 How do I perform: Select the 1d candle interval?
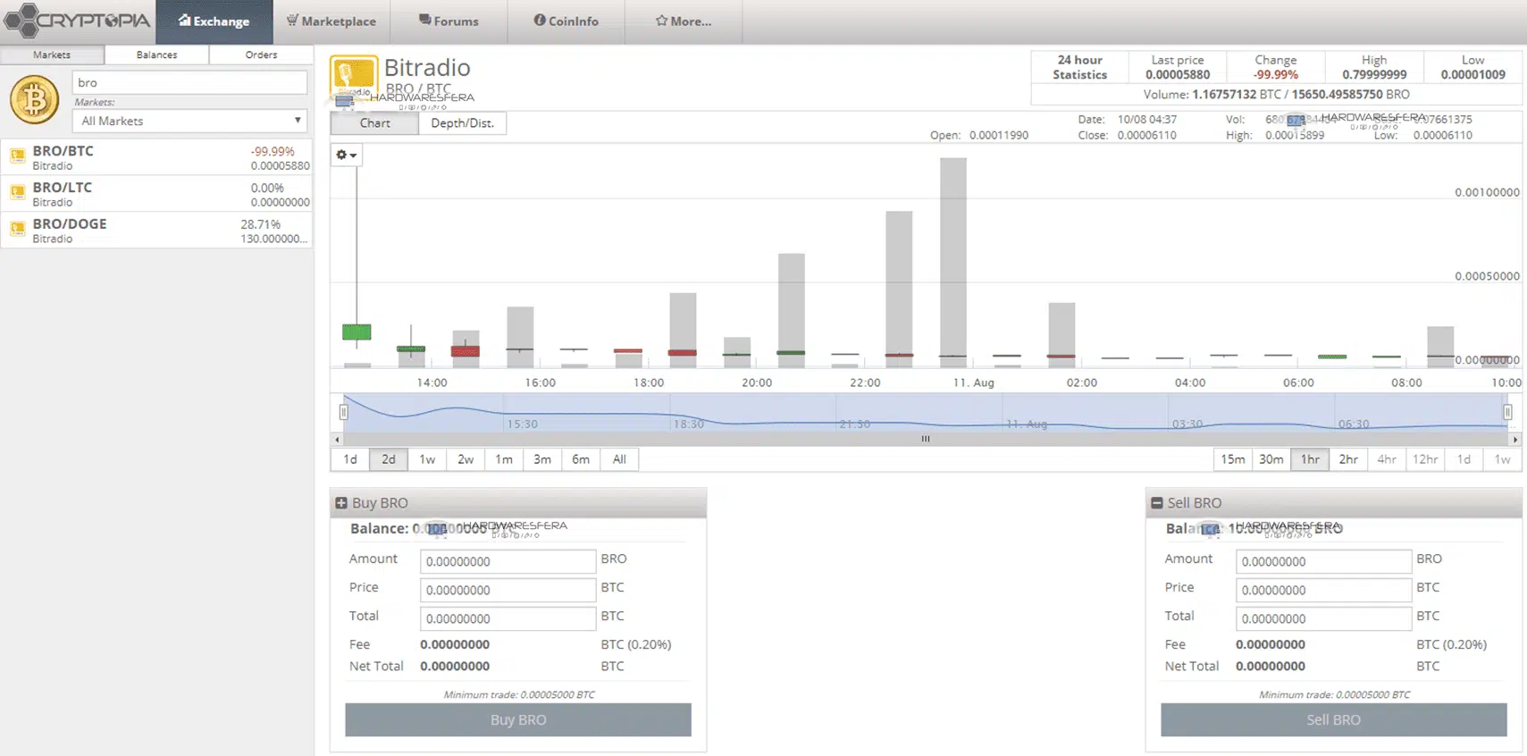pyautogui.click(x=1464, y=459)
